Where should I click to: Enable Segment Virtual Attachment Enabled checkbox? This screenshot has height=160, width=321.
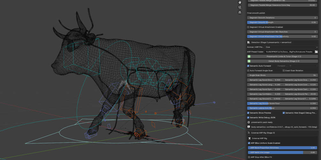(248, 27)
